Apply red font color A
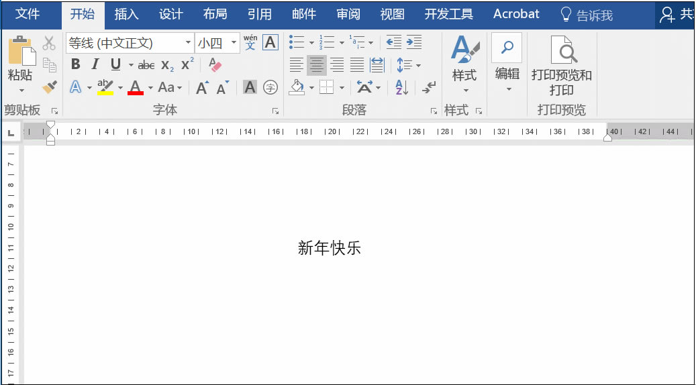This screenshot has width=696, height=385. (x=136, y=87)
